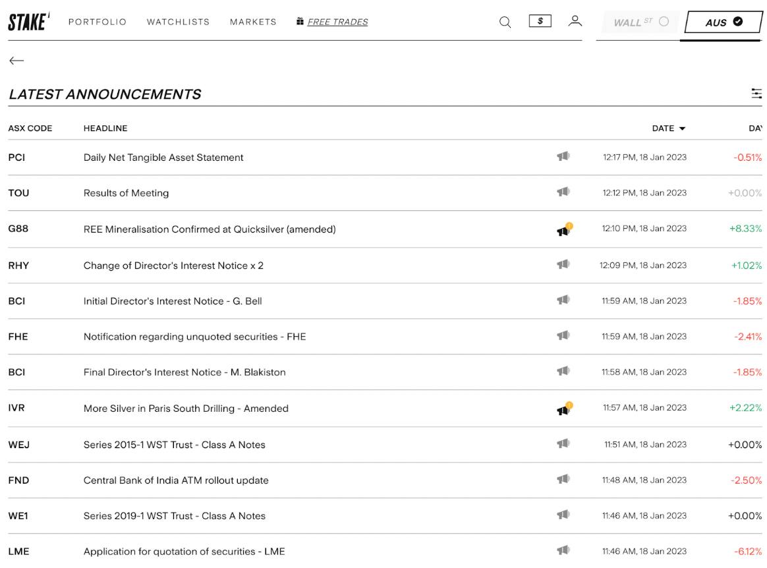Open 'More Silver in Paris South Drilling' headline

point(186,409)
